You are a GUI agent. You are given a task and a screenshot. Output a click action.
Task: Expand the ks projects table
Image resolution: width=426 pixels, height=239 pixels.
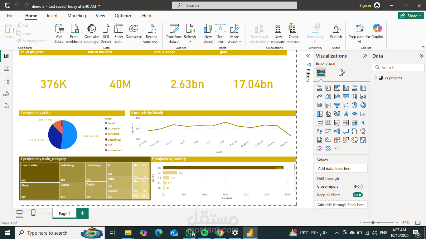[375, 78]
